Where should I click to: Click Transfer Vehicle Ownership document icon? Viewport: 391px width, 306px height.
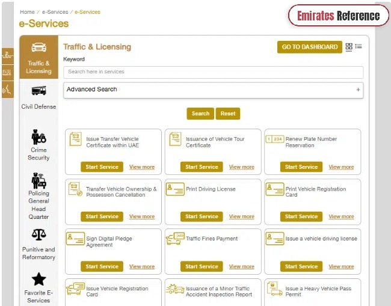tap(75, 189)
